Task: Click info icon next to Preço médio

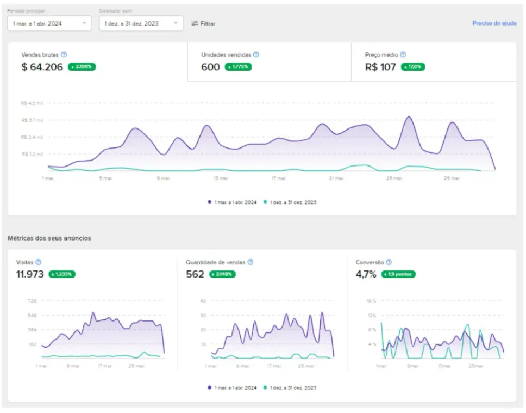Action: point(403,55)
